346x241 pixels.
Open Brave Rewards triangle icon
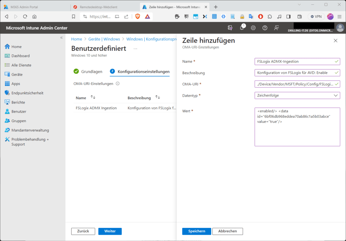pyautogui.click(x=147, y=16)
